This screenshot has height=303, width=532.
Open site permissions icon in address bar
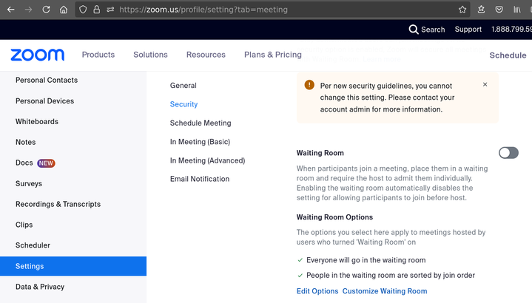[110, 10]
